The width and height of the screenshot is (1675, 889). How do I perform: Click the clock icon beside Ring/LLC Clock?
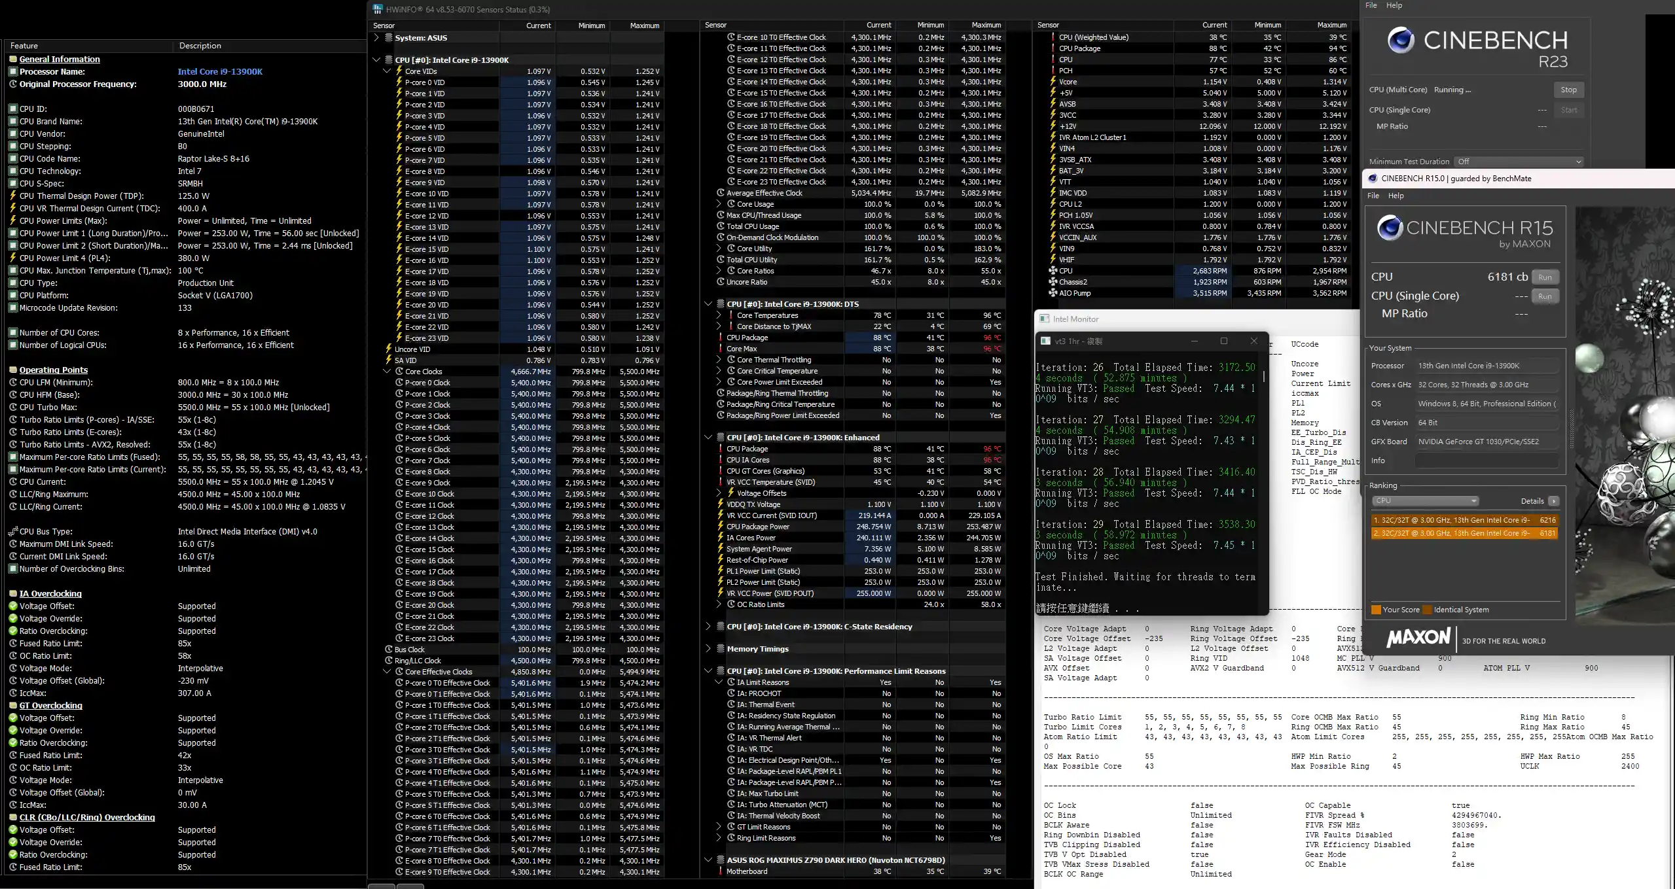coord(388,661)
